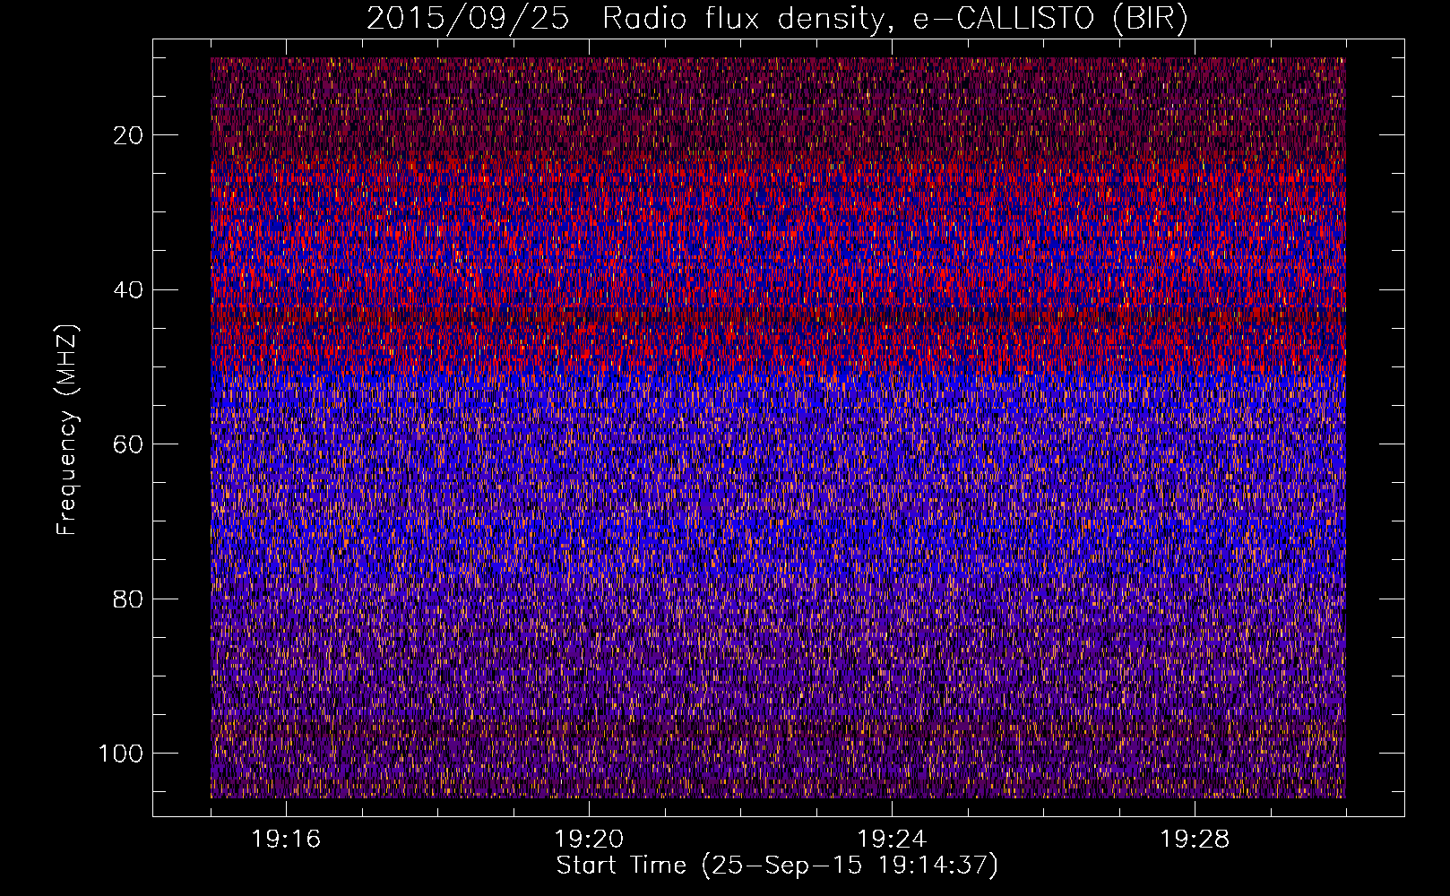
Task: Click the 80 MHz frequency tick label
Action: tap(129, 599)
